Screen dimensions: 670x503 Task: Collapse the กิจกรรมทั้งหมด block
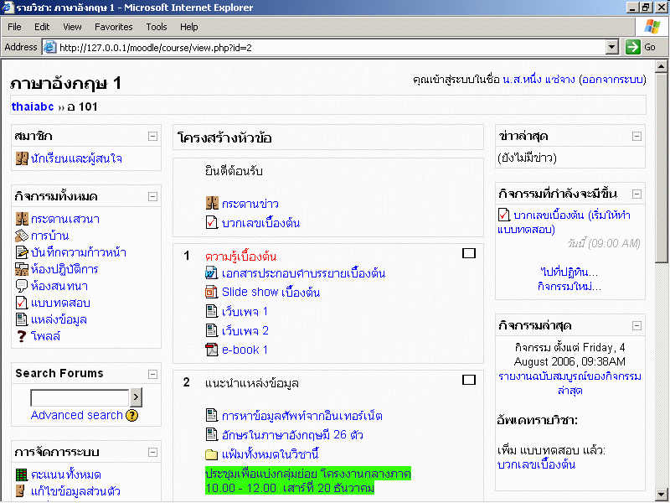coord(152,196)
